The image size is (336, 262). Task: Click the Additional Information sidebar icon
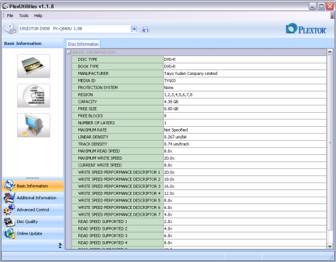[x=9, y=197]
